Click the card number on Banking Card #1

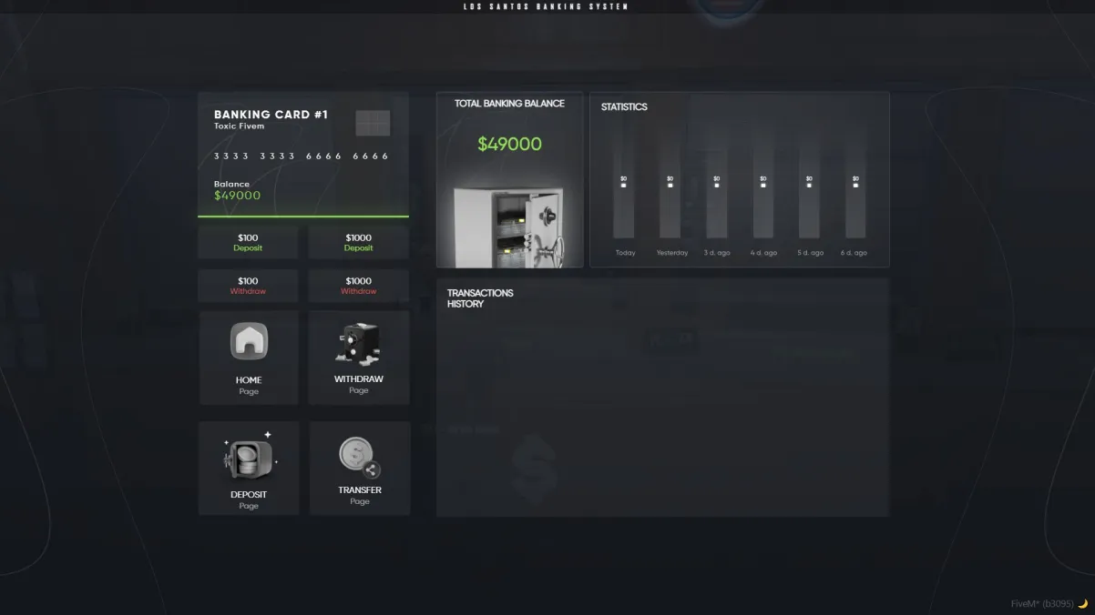pyautogui.click(x=302, y=156)
